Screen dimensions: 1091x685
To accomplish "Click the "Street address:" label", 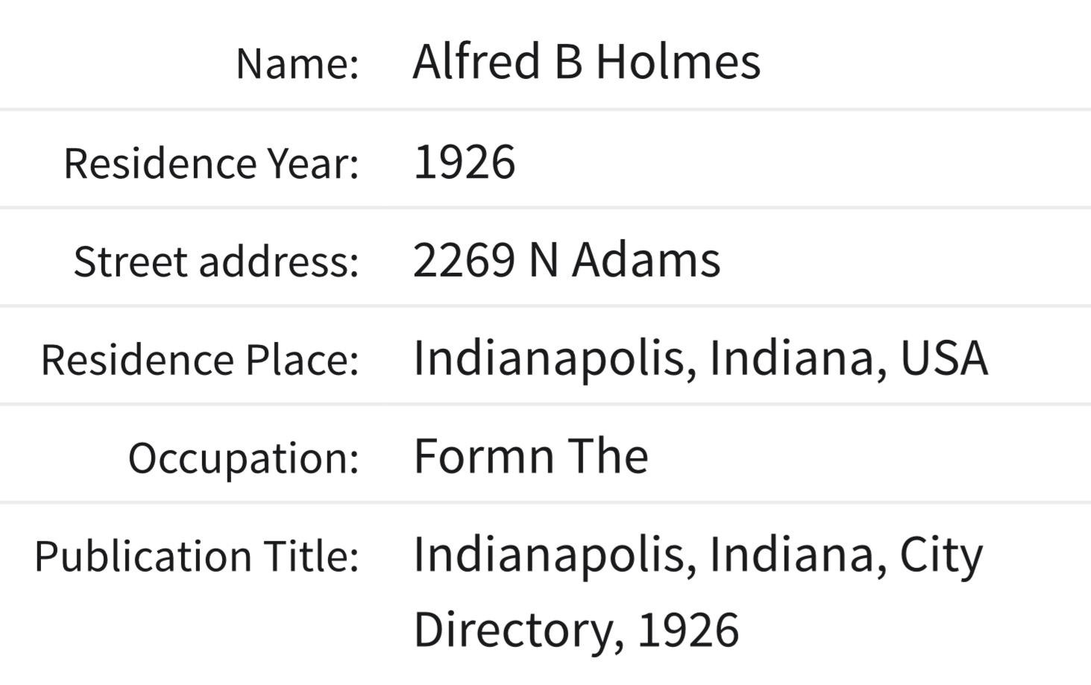I will pos(216,262).
